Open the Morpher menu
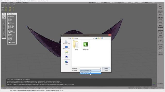Image resolution: width=165 pixels, height=92 pixels. pos(43,1)
